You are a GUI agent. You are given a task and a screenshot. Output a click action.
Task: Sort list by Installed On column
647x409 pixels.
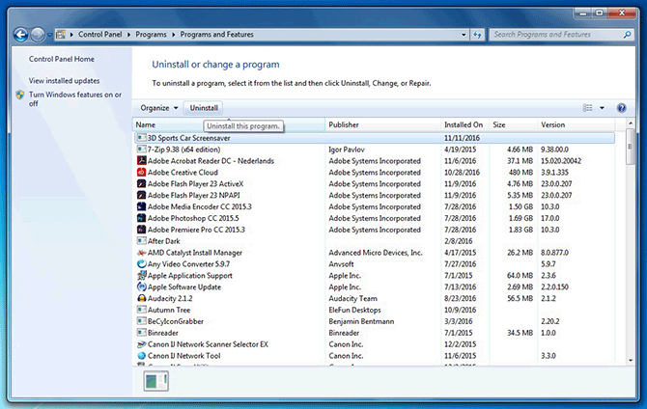(465, 124)
